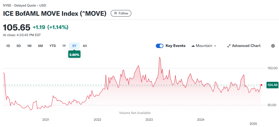Click the 2.60% five-year return badge
This screenshot has width=279, height=127.
[x=75, y=55]
